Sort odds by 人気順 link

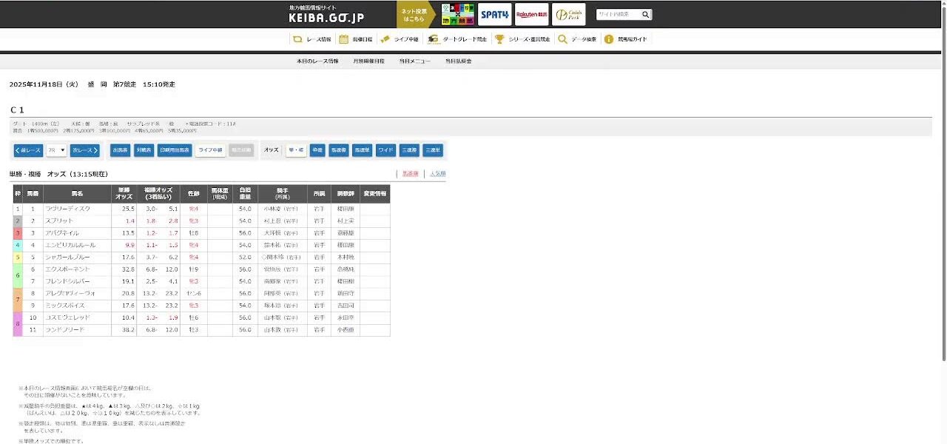coord(437,174)
